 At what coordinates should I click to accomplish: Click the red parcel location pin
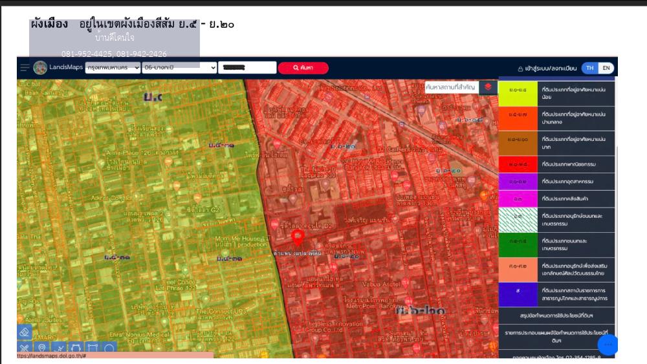click(x=297, y=238)
